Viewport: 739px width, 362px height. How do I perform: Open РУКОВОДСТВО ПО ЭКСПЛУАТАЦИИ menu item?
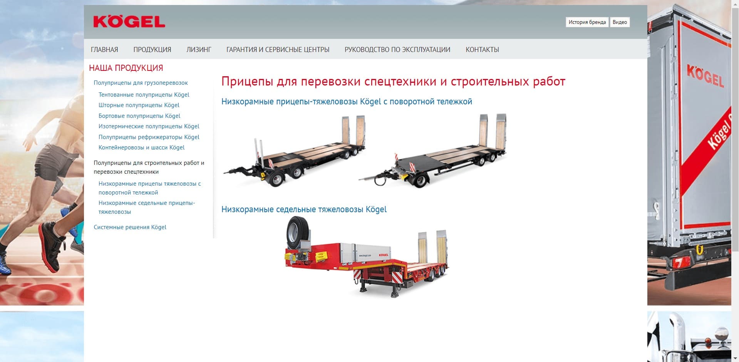397,50
